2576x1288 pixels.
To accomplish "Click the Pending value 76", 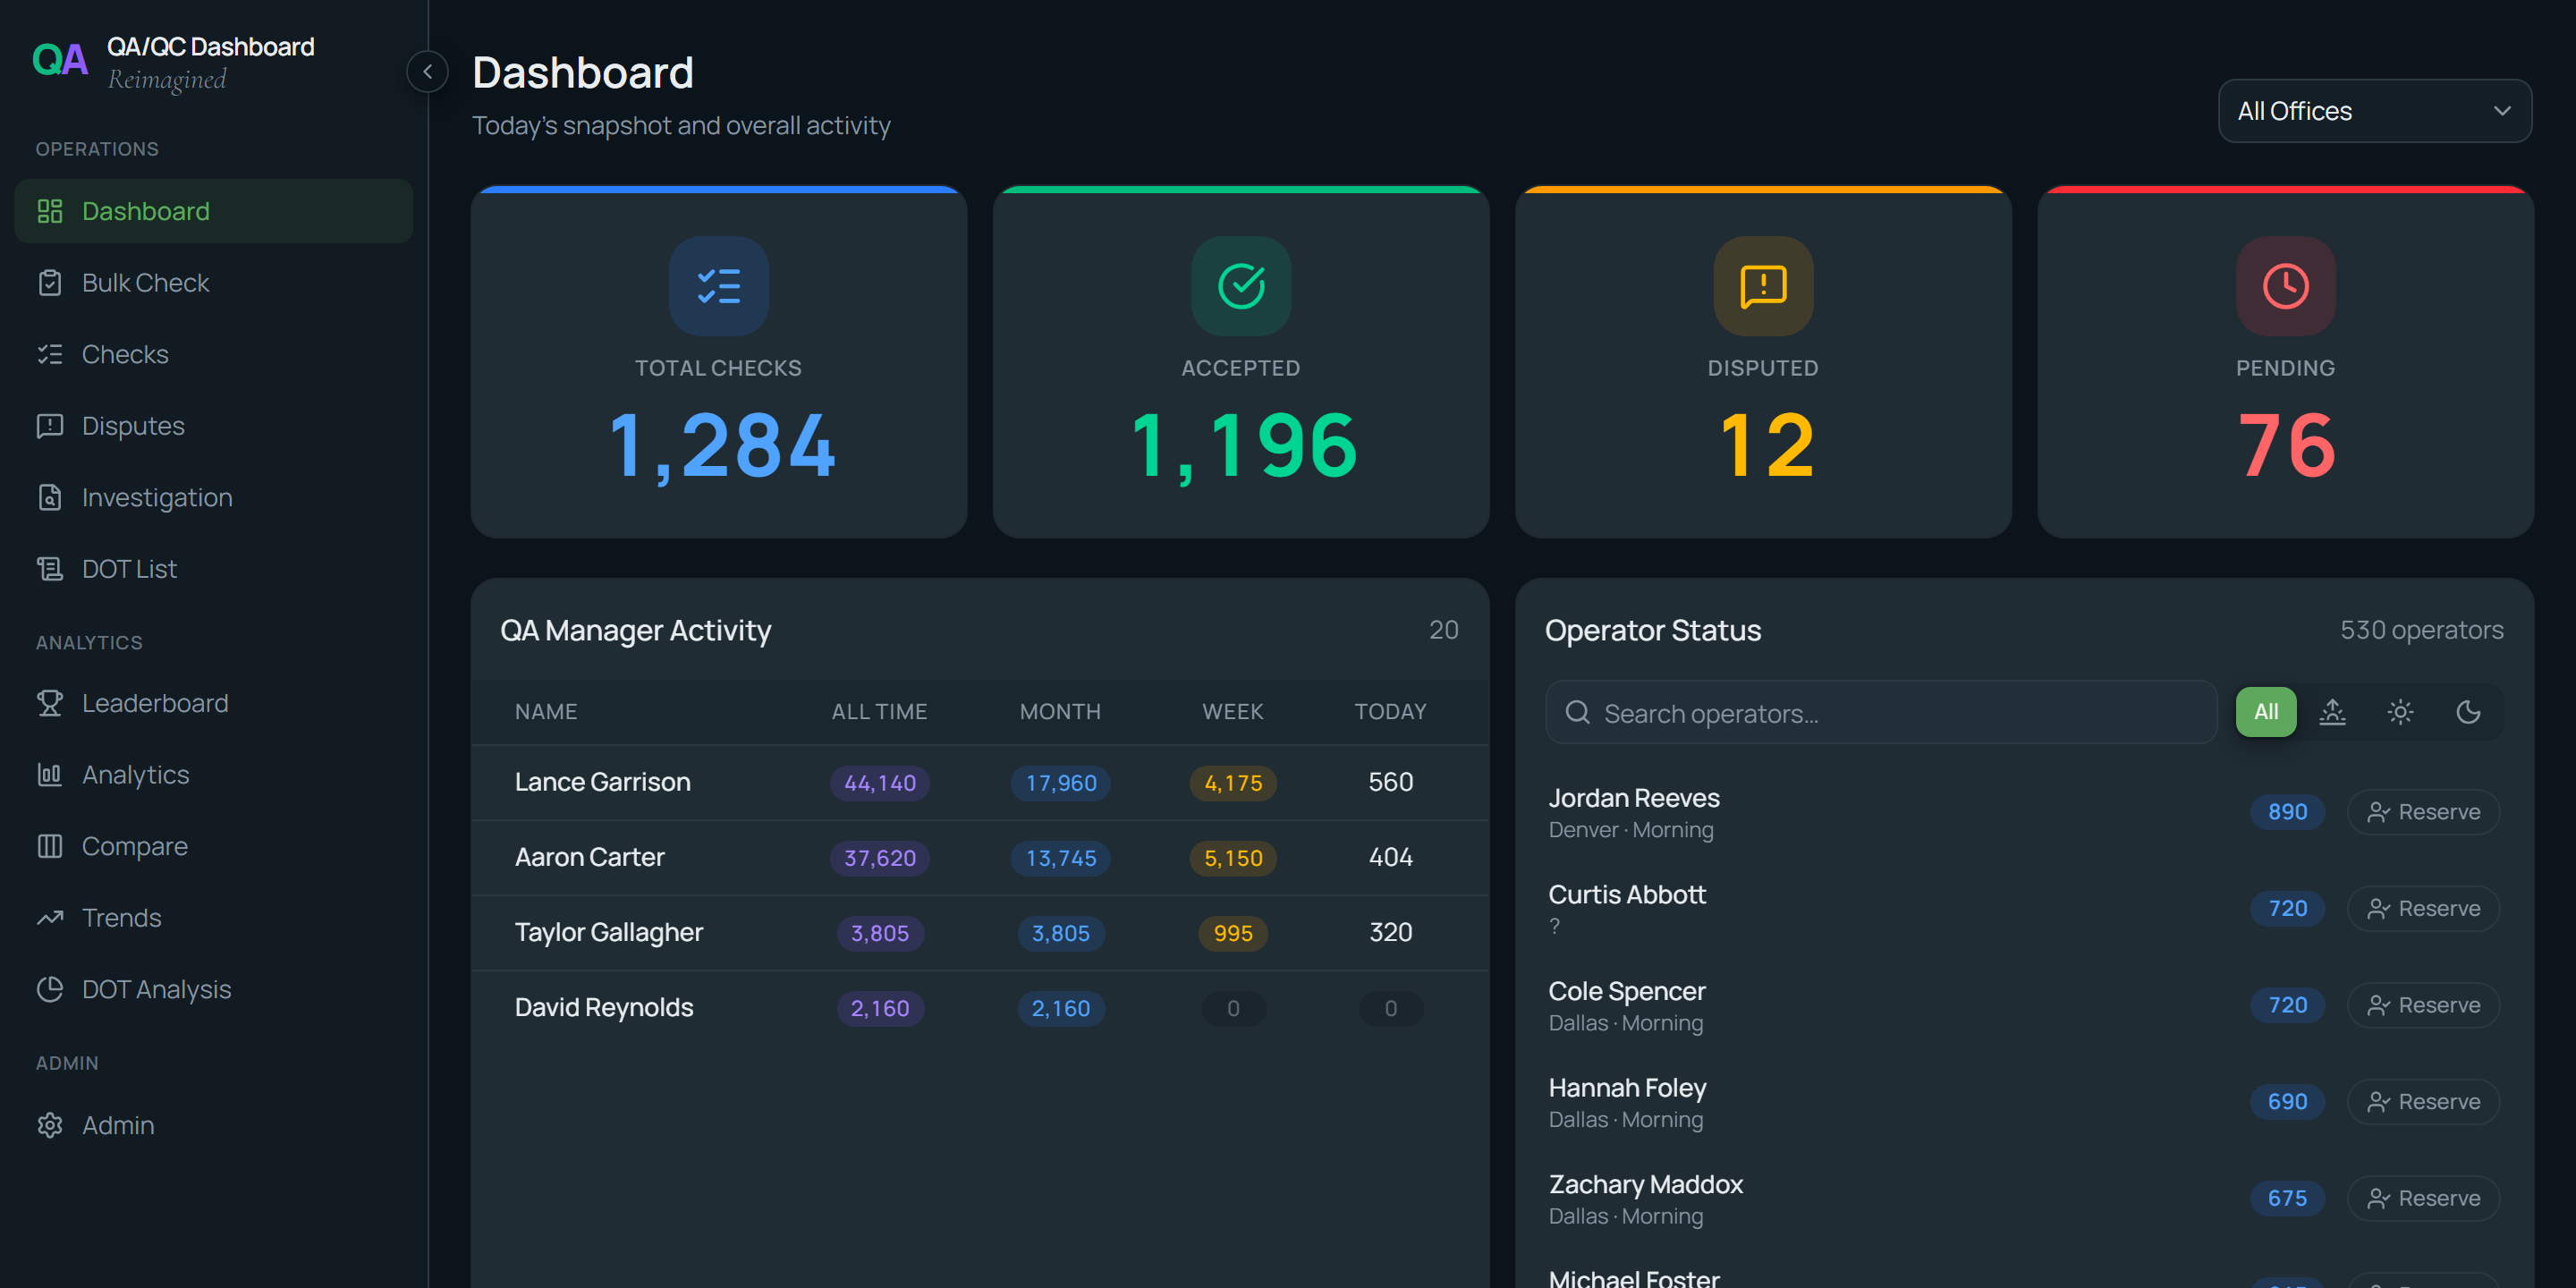I will click(2286, 446).
